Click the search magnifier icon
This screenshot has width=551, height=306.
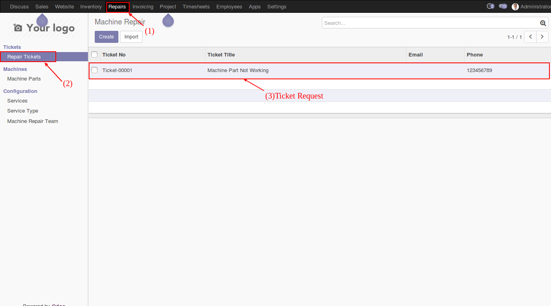click(x=543, y=23)
